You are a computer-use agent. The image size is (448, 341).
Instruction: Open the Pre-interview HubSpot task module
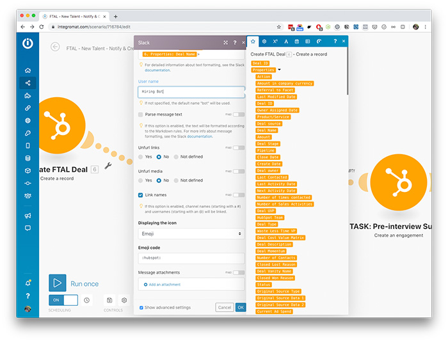click(x=399, y=182)
